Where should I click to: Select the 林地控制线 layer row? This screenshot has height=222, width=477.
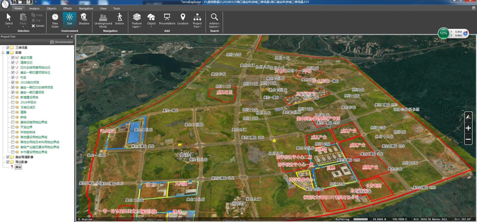(x=28, y=132)
